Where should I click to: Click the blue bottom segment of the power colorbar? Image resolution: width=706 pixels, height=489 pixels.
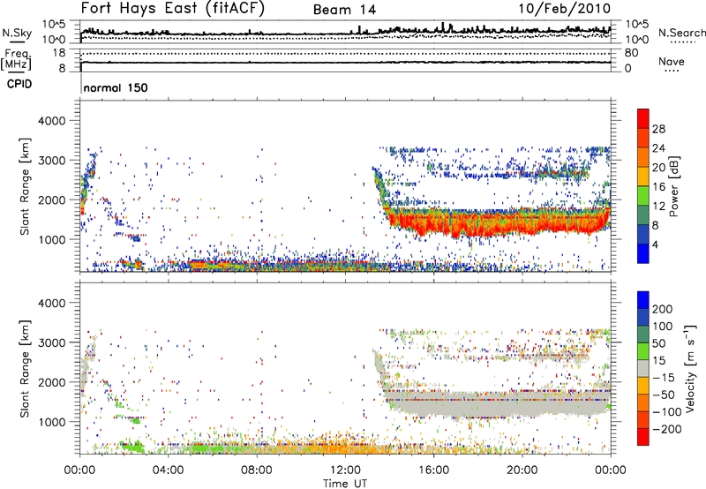[x=643, y=253]
